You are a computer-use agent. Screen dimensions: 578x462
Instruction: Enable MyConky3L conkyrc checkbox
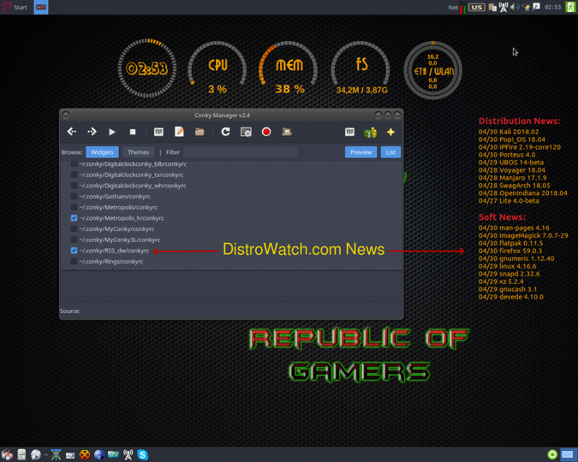click(x=74, y=240)
